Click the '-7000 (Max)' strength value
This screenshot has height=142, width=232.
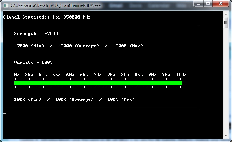point(128,46)
